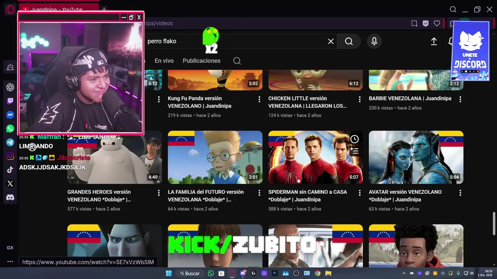497x279 pixels.
Task: Open SPIDERMAN sin CAMINO a CASA title
Action: pos(308,196)
